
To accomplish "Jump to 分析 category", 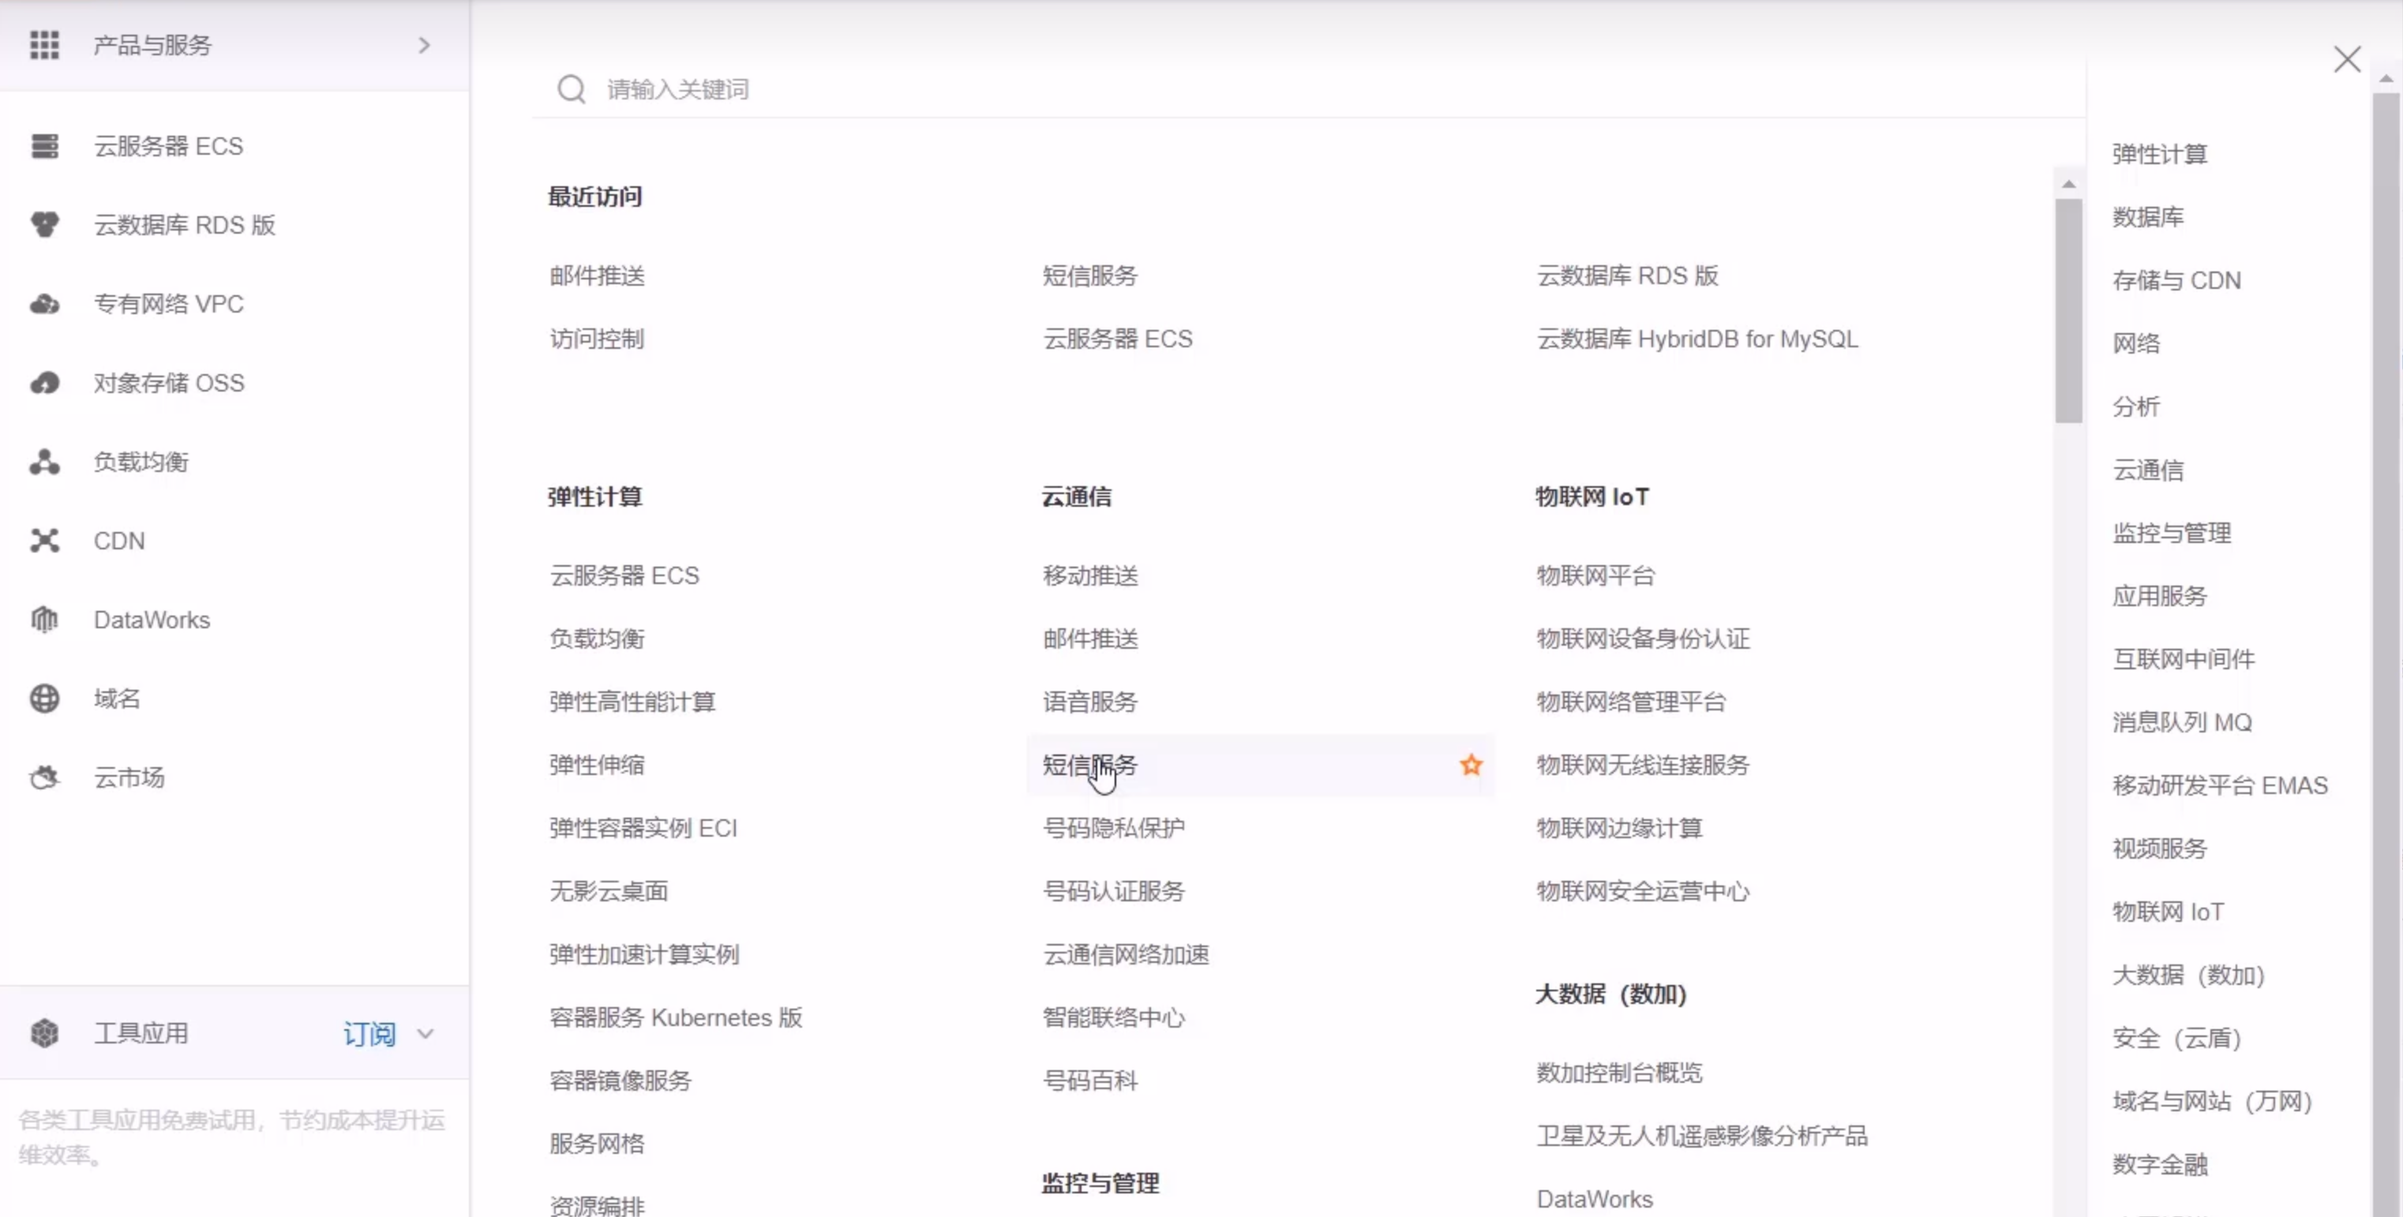I will [2136, 406].
